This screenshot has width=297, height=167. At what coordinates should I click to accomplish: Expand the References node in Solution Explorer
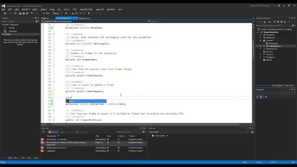tap(260, 38)
